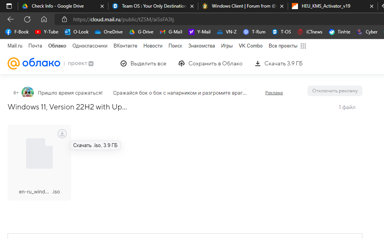The height and width of the screenshot is (239, 384).
Task: Open ВКонтакте portal link
Action: coord(125,46)
